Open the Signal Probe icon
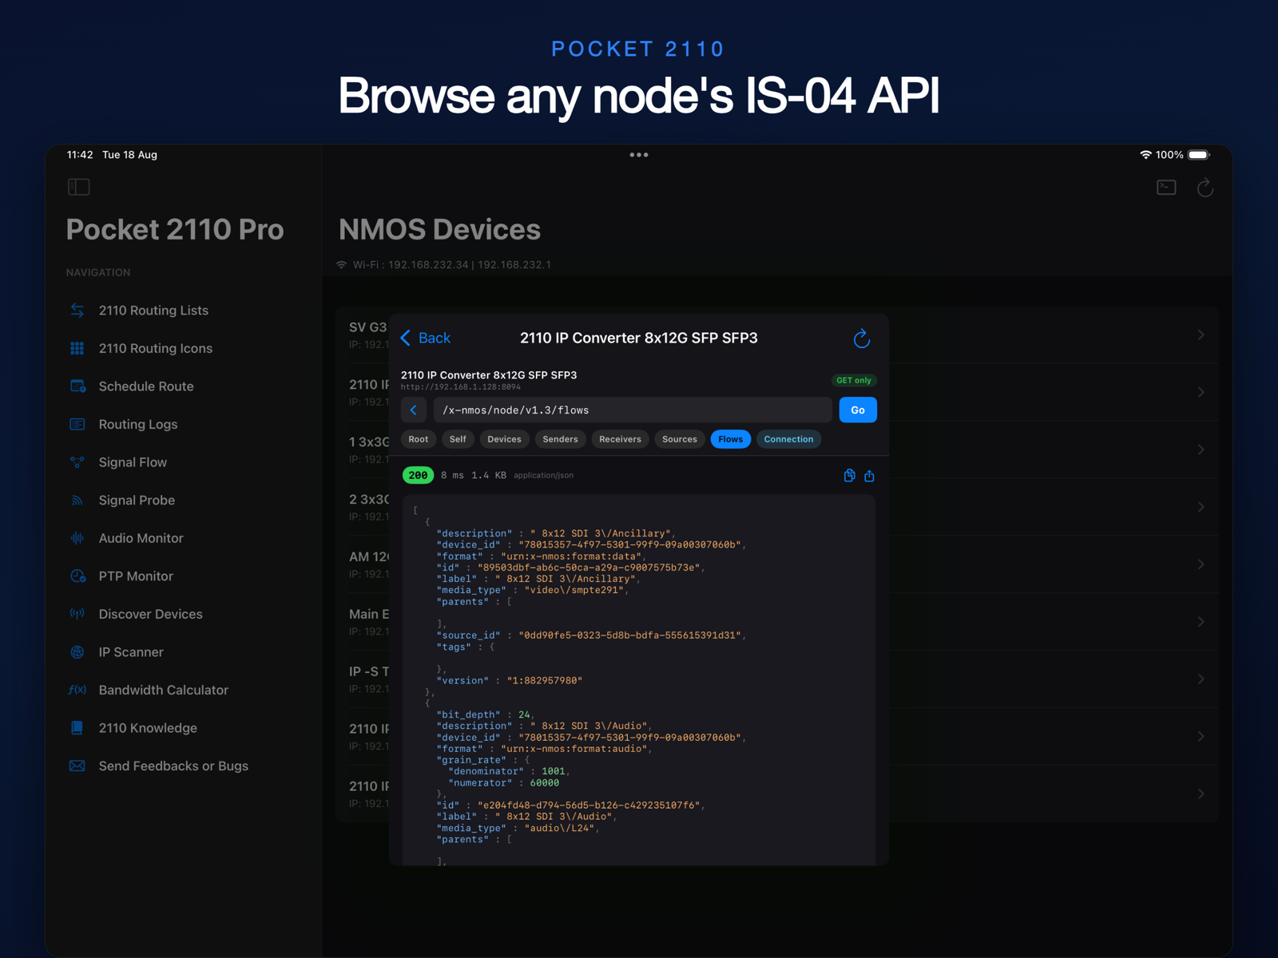 77,501
